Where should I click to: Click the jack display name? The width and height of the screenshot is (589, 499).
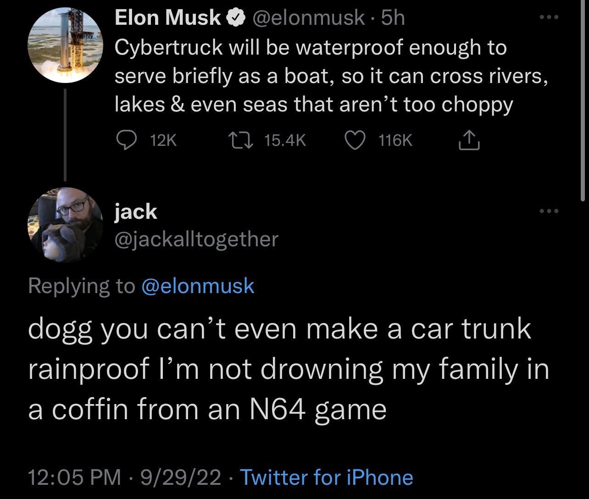[135, 211]
